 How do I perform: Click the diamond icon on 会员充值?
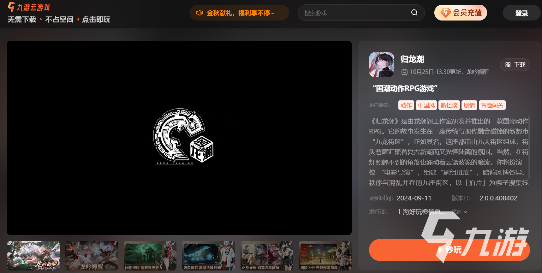point(445,13)
